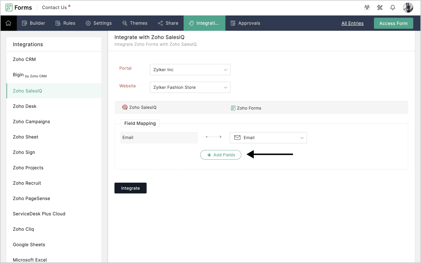The image size is (421, 263).
Task: Open the team members icon
Action: [x=367, y=8]
